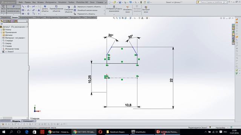Open the Инструменты menu

coord(51,2)
